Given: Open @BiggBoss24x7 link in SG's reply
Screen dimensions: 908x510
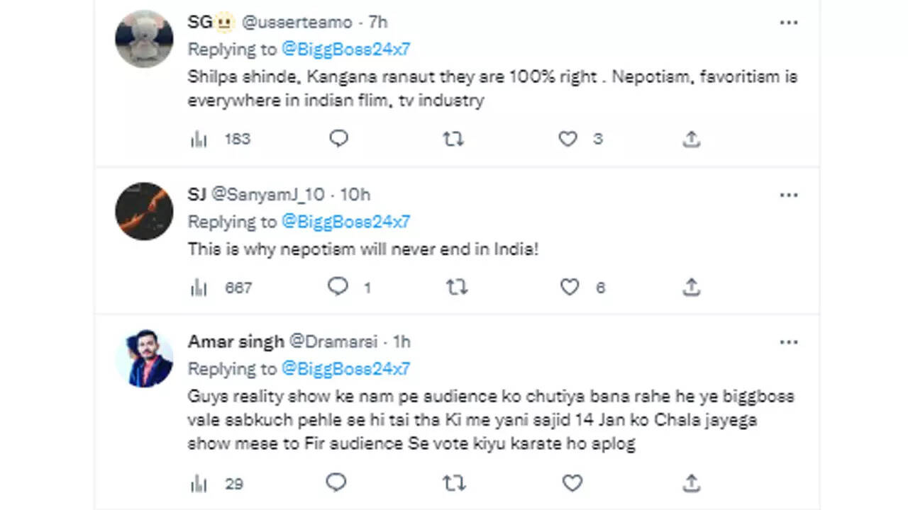Looking at the screenshot, I should tap(346, 50).
